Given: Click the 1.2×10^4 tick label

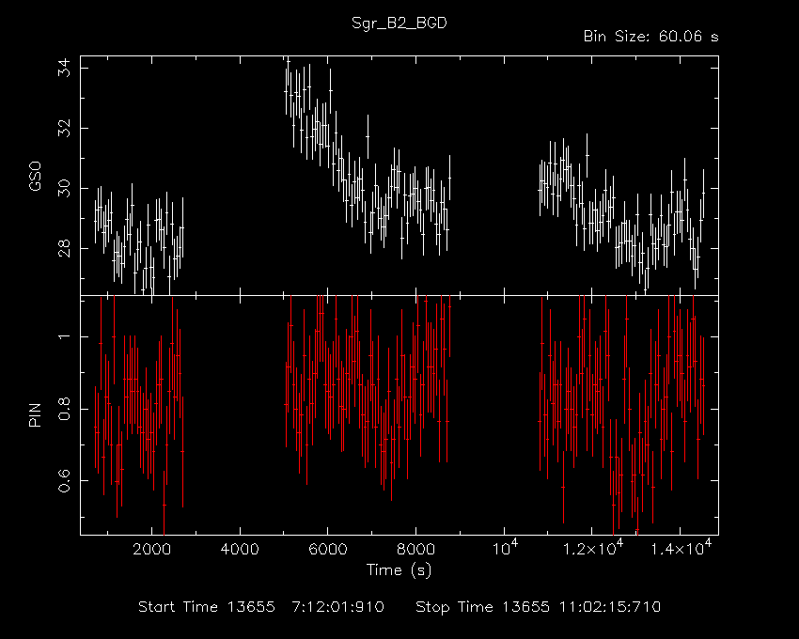Looking at the screenshot, I should pyautogui.click(x=593, y=548).
